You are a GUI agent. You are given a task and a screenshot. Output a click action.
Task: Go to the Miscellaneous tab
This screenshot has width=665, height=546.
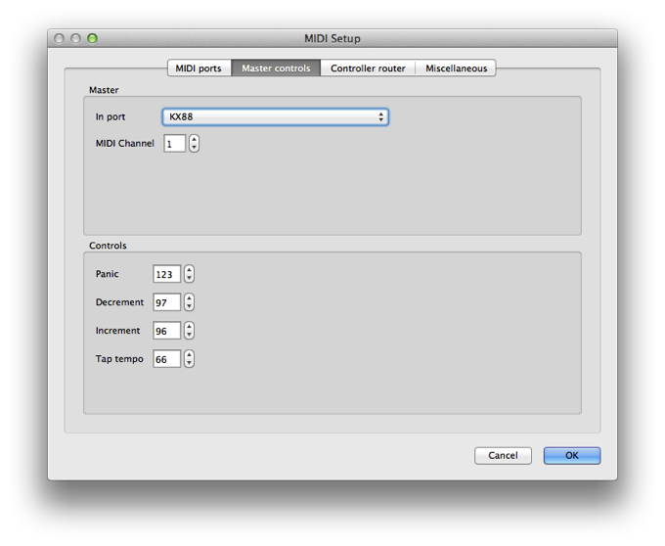[x=456, y=68]
